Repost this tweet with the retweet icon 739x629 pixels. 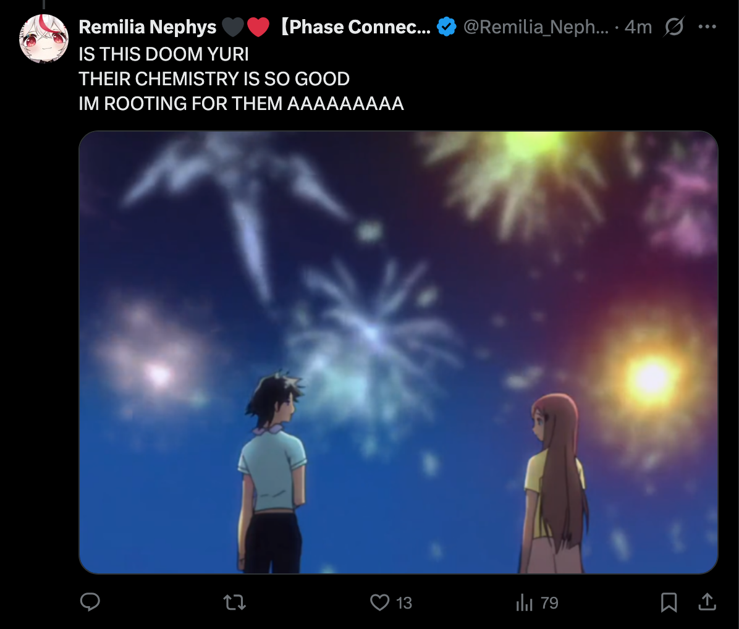click(235, 602)
